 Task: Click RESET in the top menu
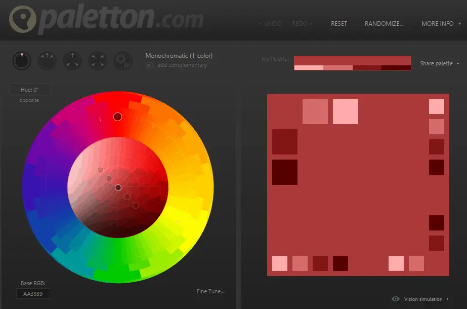click(339, 24)
